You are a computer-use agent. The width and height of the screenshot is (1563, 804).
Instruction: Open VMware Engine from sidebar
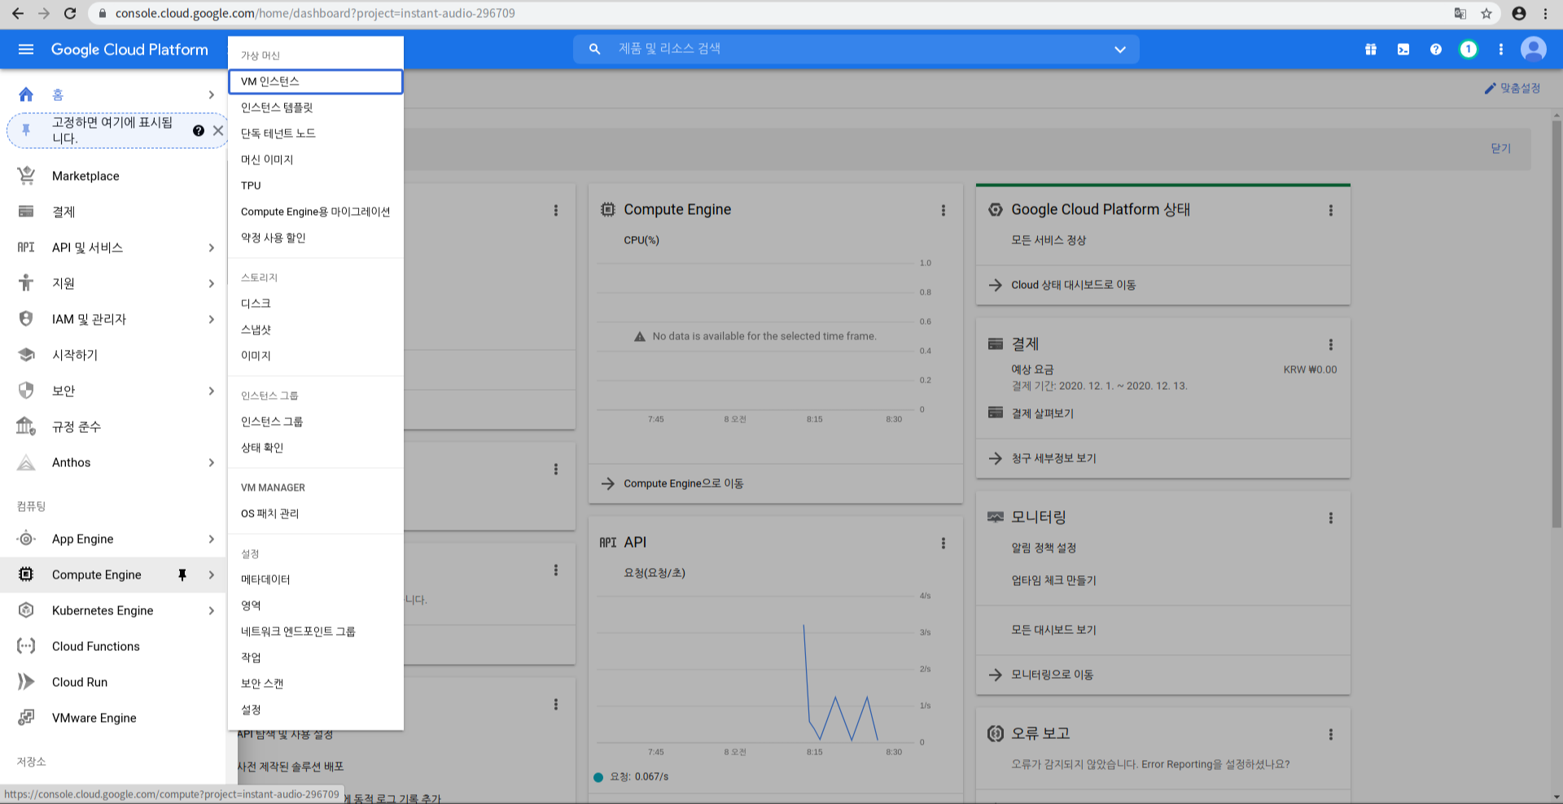click(x=94, y=718)
